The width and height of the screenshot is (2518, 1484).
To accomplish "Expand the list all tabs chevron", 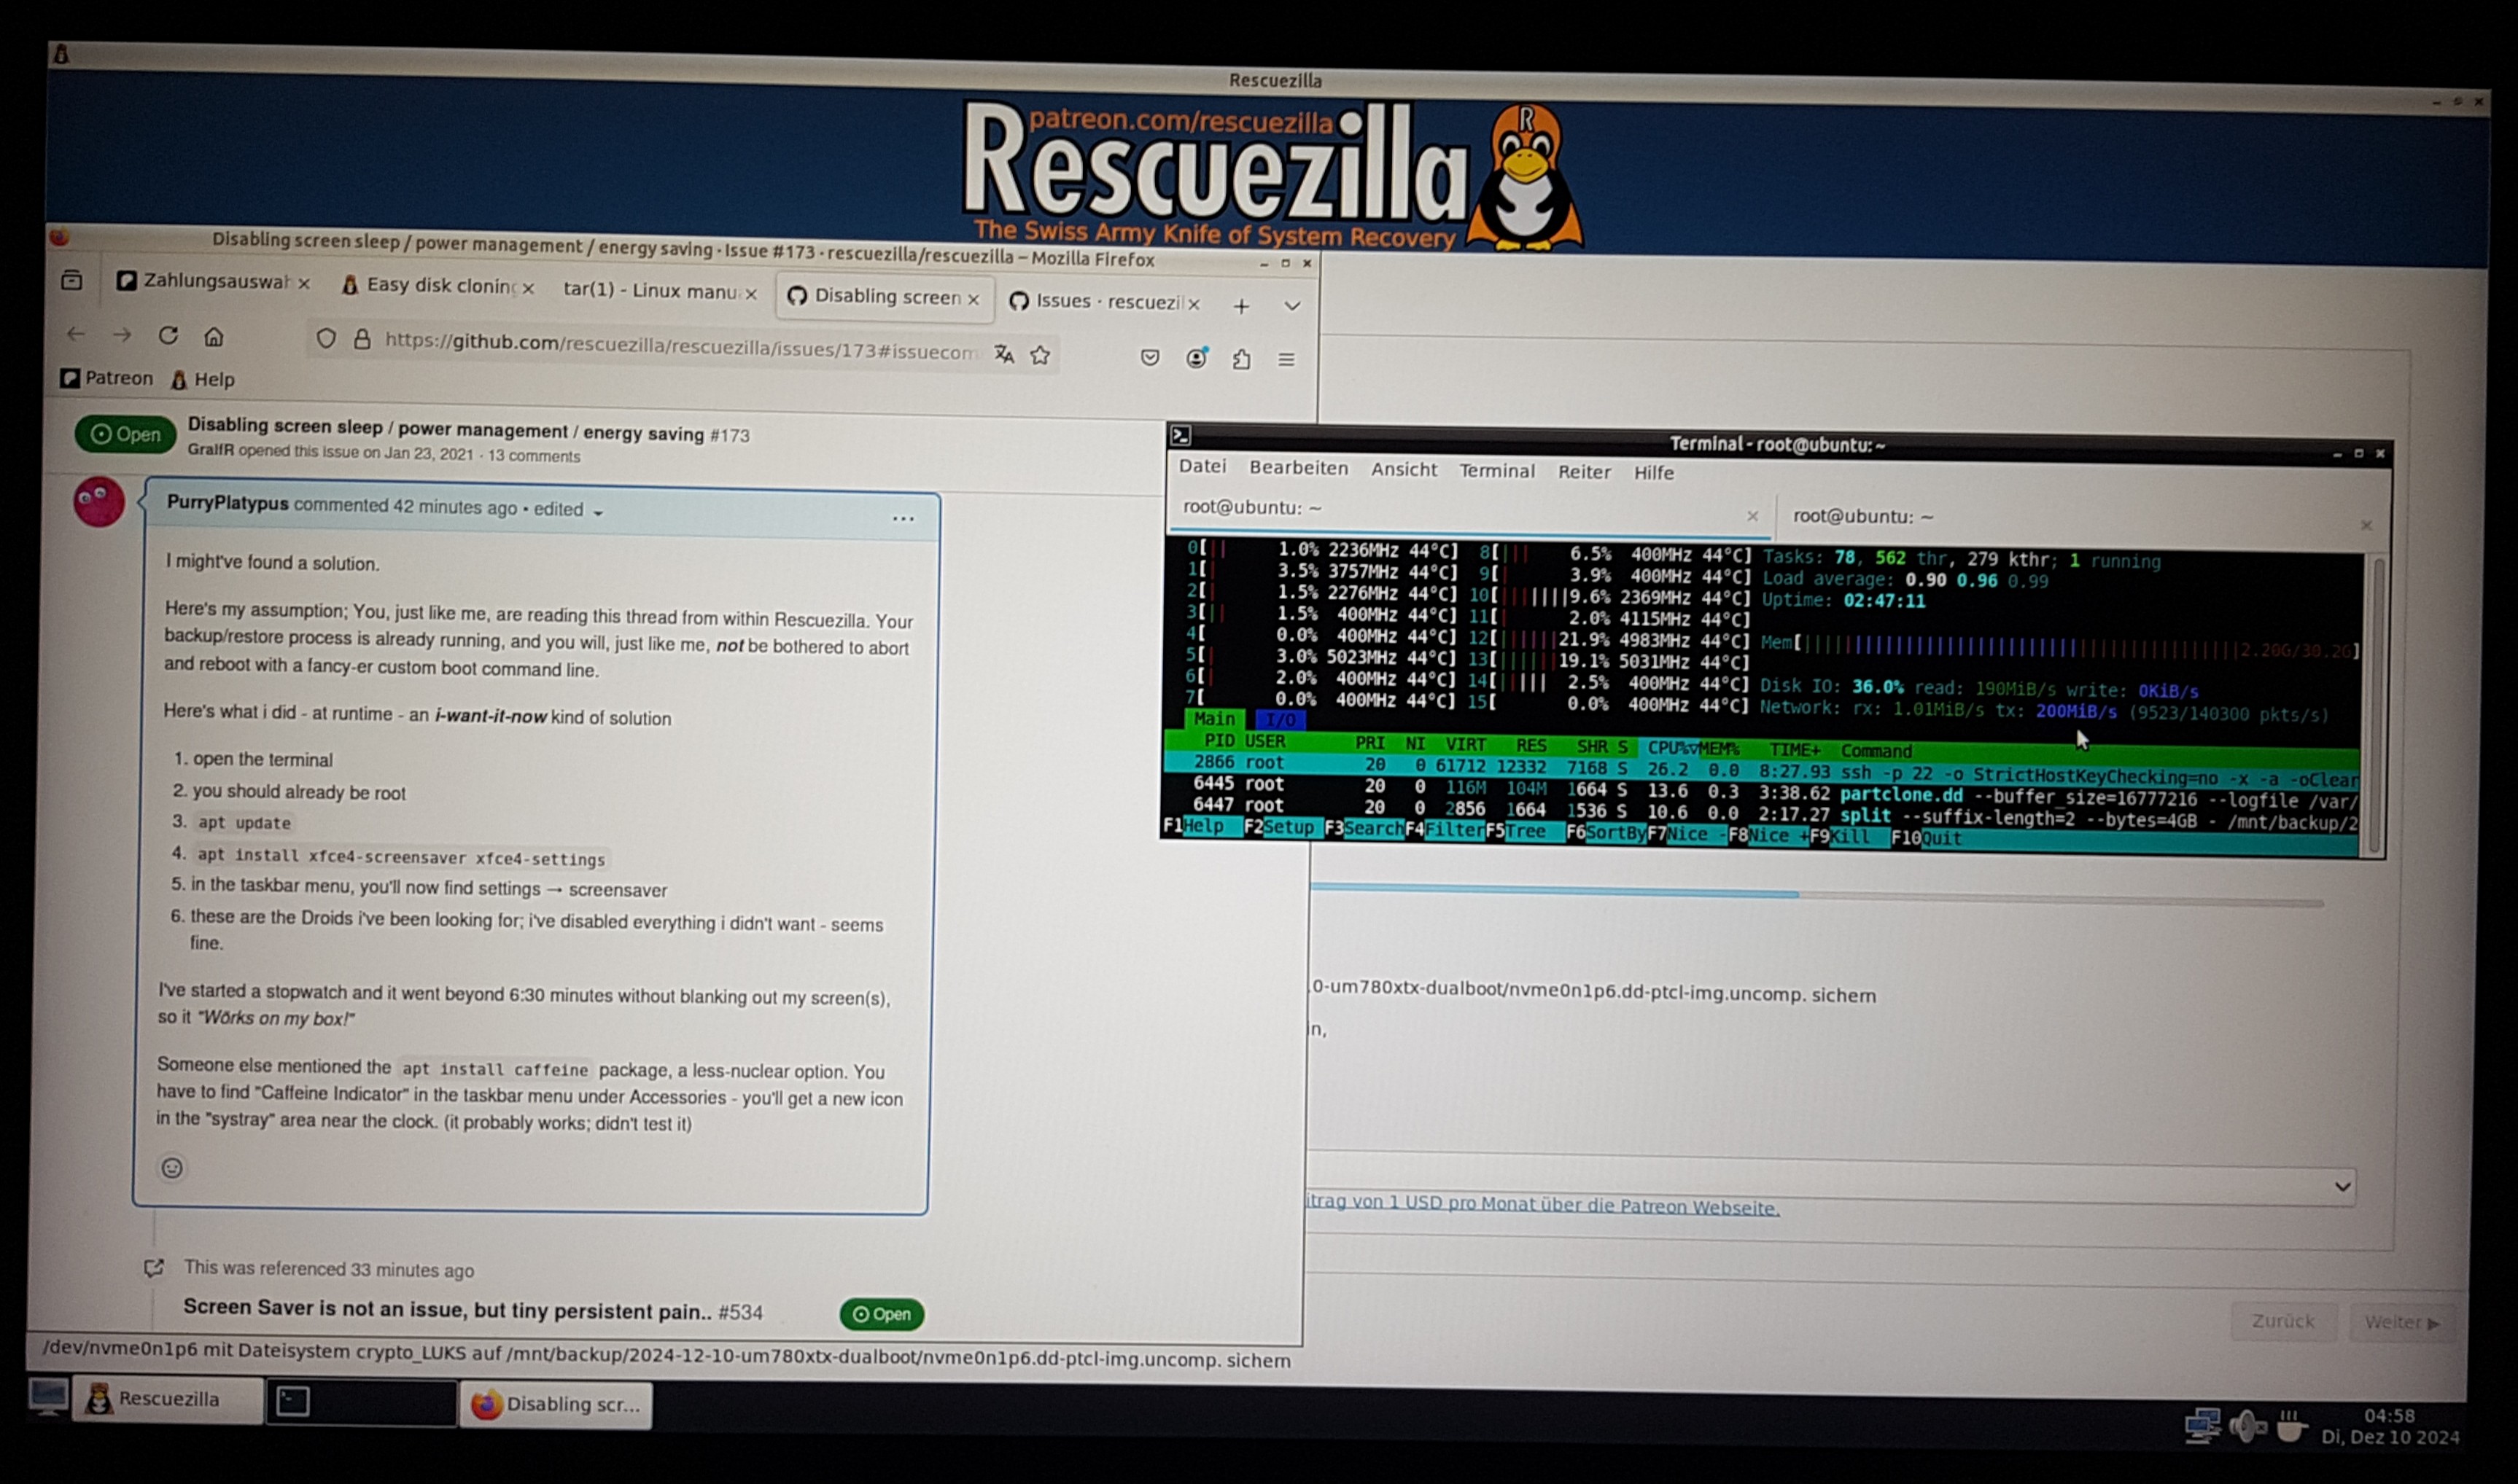I will pyautogui.click(x=1292, y=306).
